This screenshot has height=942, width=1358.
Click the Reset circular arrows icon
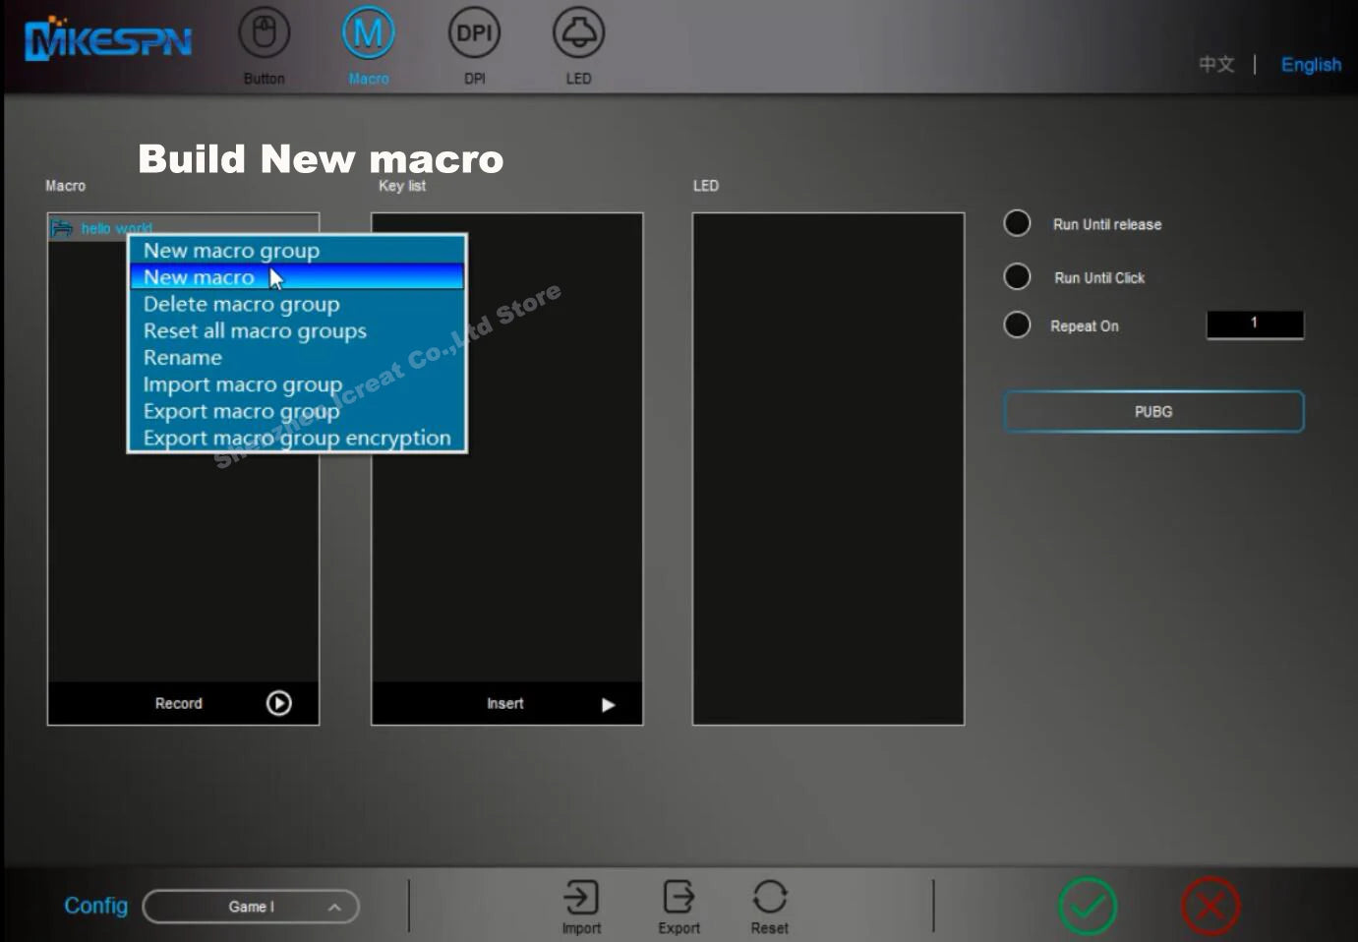tap(769, 898)
